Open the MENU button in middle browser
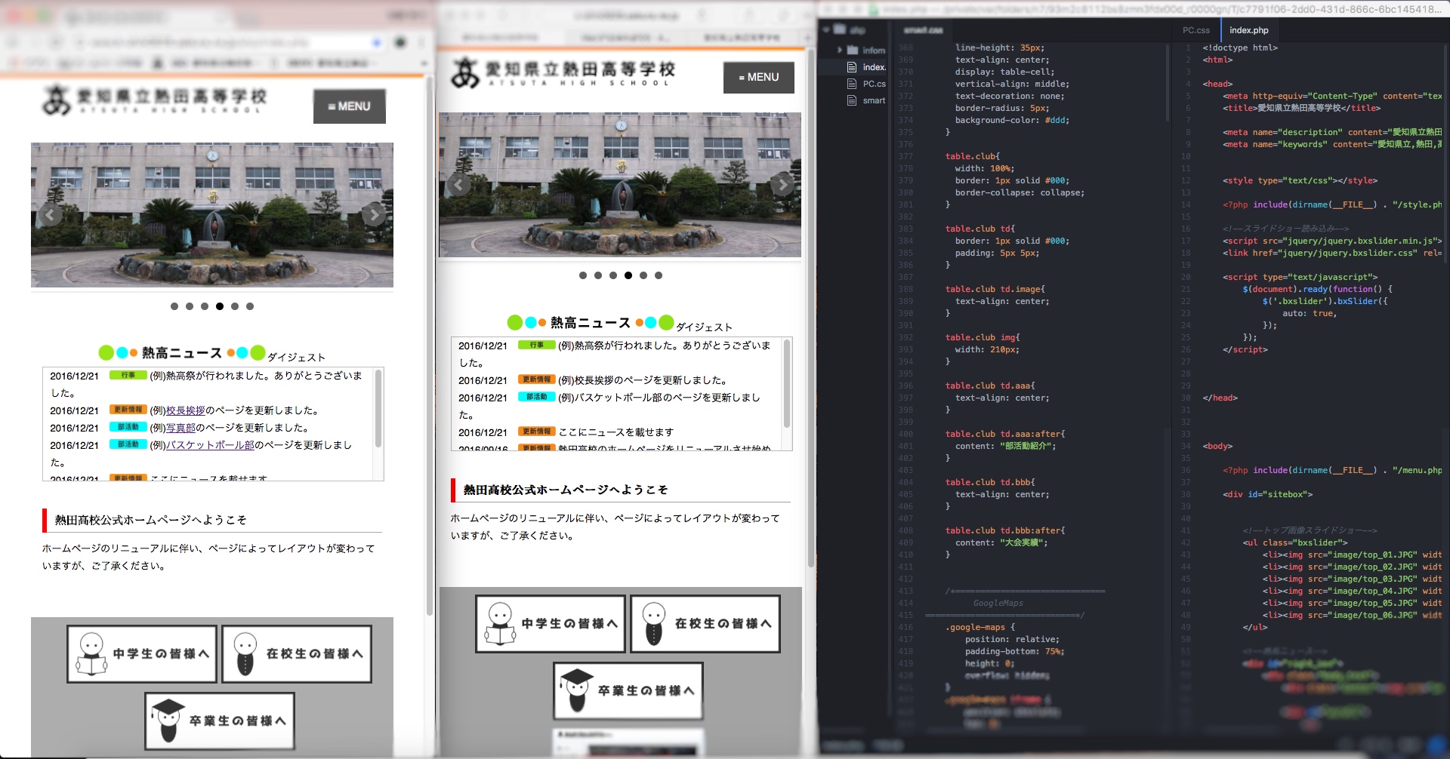Image resolution: width=1450 pixels, height=759 pixels. 758,77
